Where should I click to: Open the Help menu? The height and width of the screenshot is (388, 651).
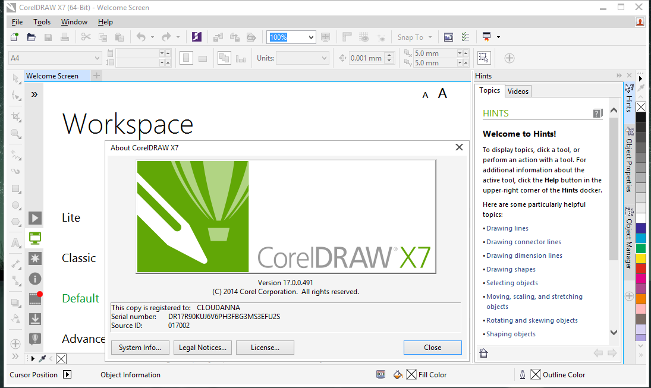(x=105, y=22)
